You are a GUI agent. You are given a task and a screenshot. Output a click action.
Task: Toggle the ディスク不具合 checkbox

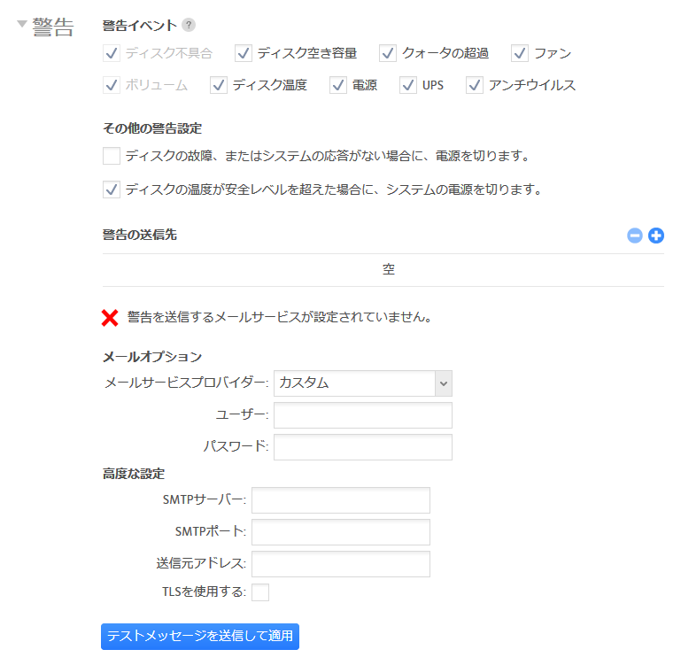[112, 53]
